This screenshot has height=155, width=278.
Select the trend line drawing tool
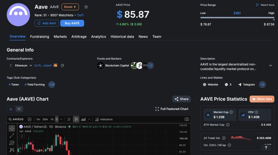pyautogui.click(x=12, y=135)
